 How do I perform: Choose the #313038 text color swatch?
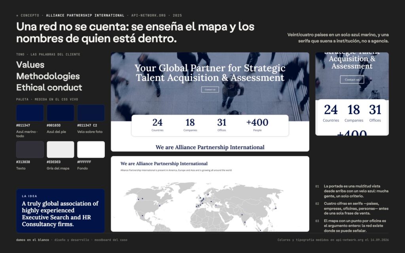[x=30, y=149]
